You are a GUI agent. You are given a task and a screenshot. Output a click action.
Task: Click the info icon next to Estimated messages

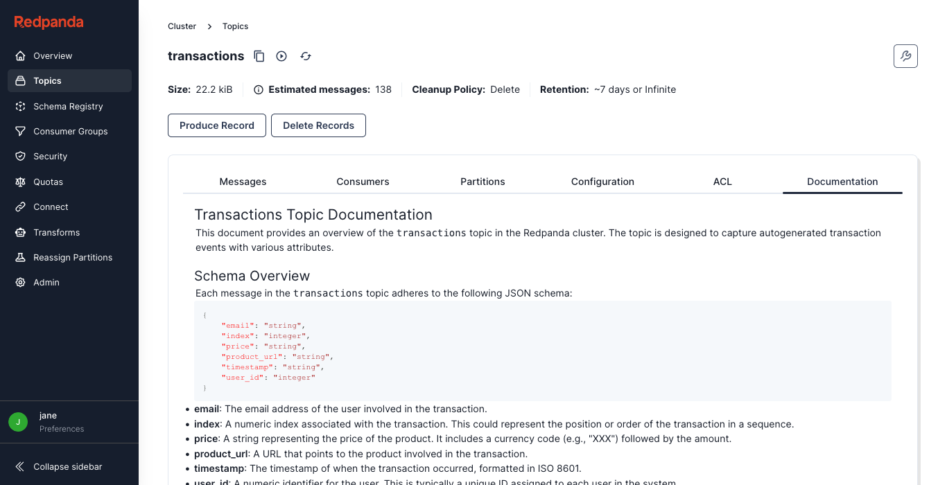259,89
